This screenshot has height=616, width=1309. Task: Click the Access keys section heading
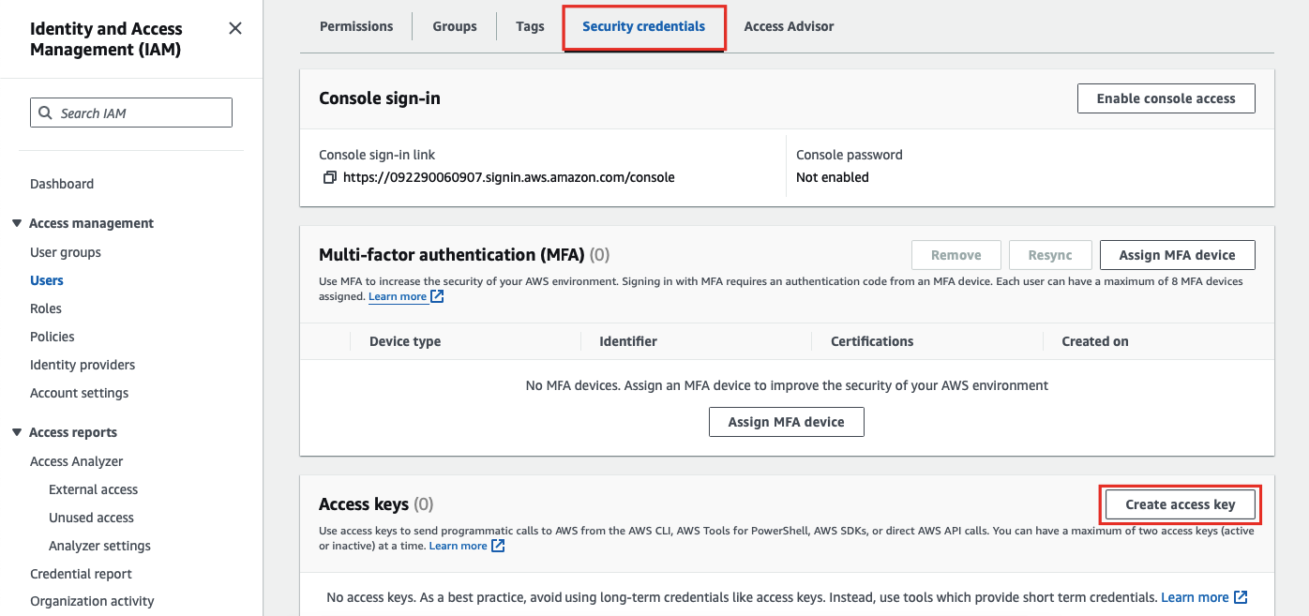tap(364, 504)
